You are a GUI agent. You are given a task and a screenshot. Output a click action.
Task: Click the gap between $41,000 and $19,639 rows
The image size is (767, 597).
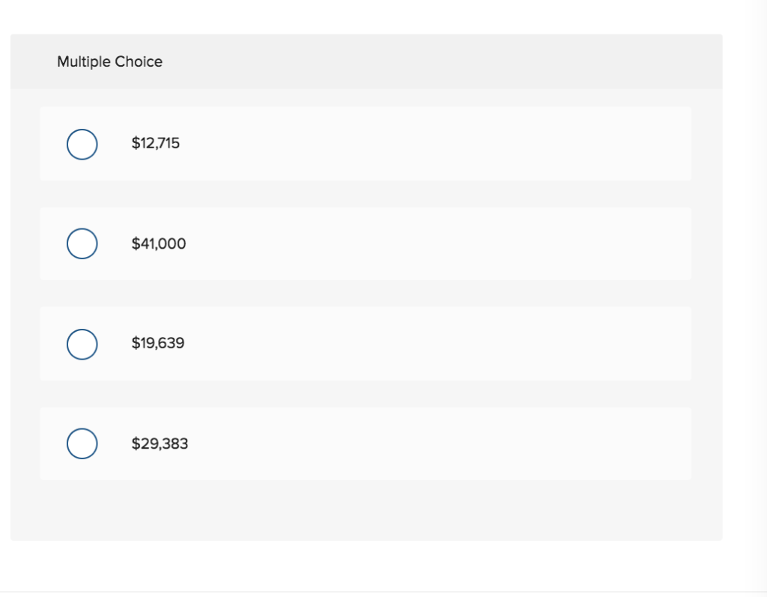(x=366, y=294)
